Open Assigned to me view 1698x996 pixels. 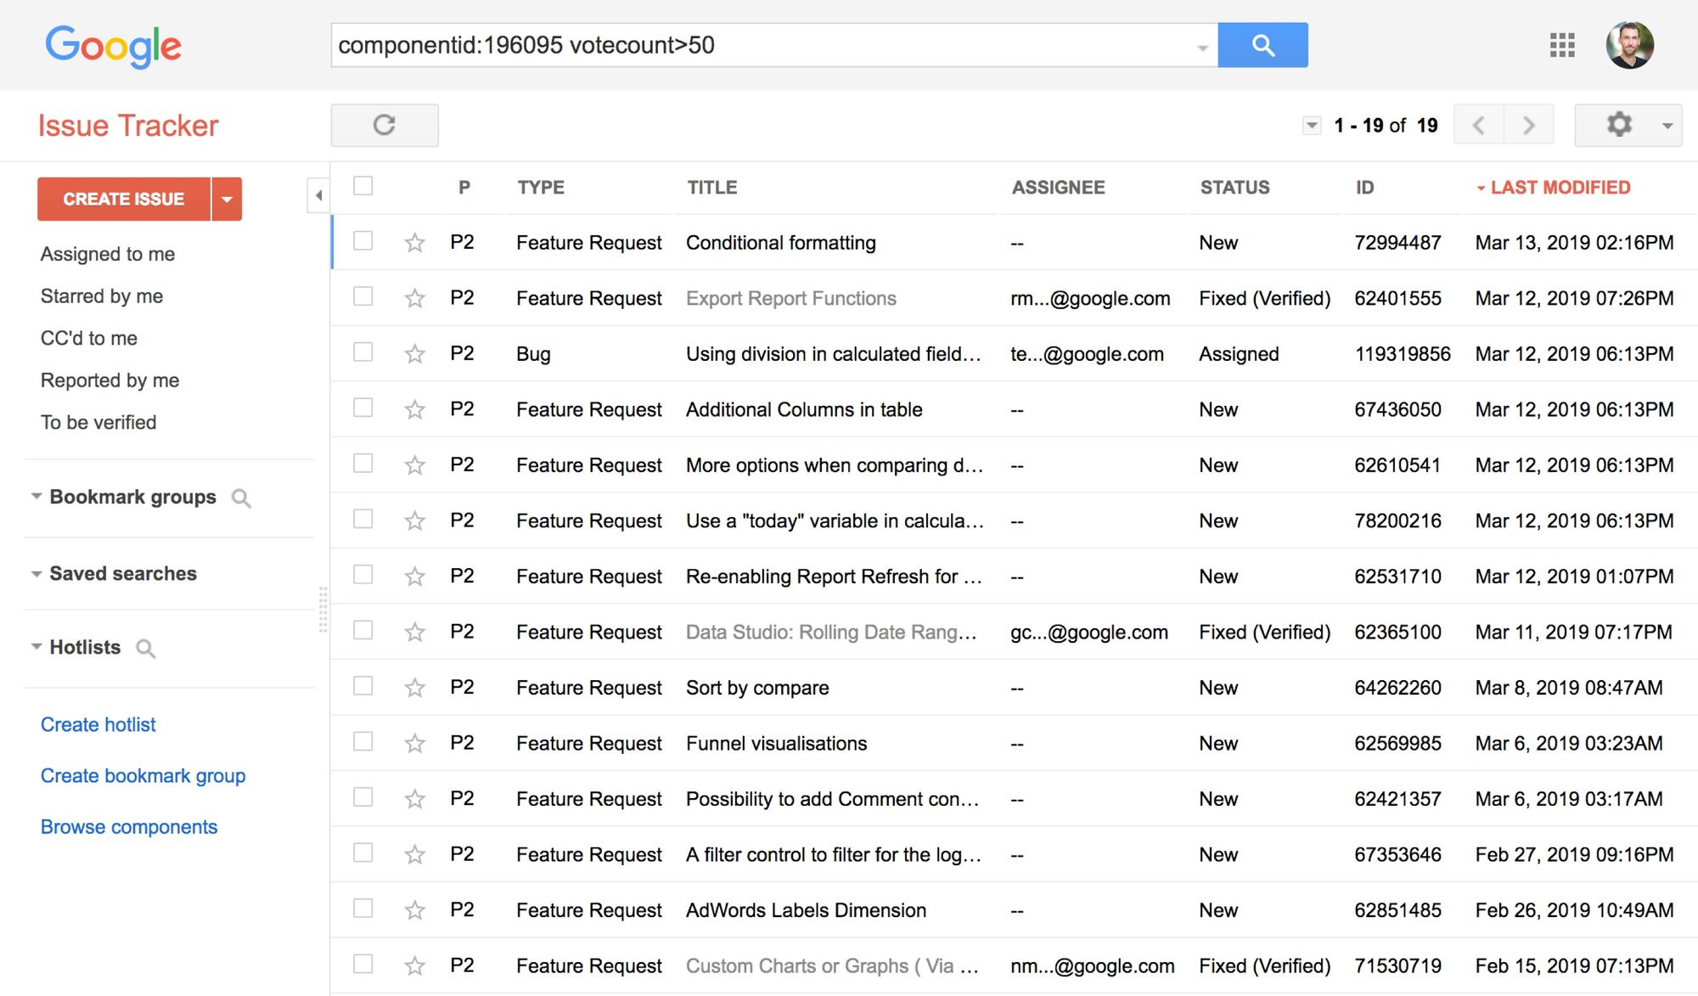click(x=108, y=254)
